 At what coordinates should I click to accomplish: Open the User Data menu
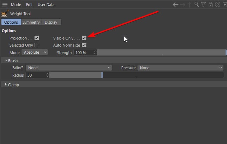click(x=46, y=5)
